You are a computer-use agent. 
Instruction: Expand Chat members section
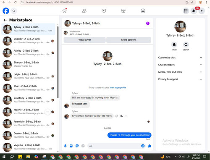tap(180, 65)
